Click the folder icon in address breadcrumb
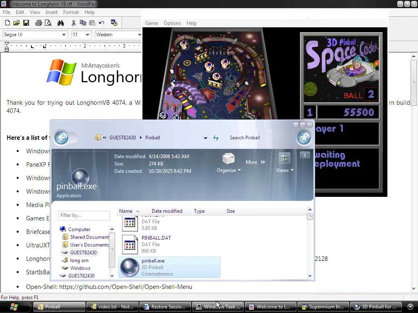The image size is (418, 313). coord(98,138)
